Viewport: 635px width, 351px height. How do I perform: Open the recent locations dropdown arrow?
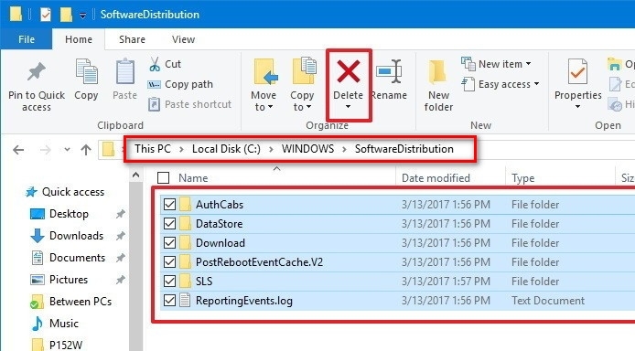[x=67, y=150]
